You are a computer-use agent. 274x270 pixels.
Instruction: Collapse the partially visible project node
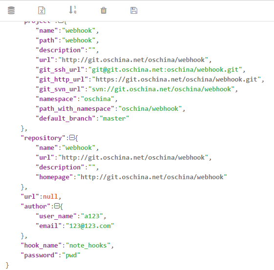coord(61,21)
